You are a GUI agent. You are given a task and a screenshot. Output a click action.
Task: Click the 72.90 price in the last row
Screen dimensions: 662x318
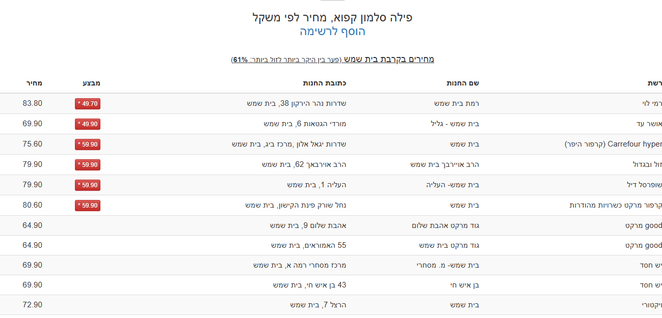(33, 305)
